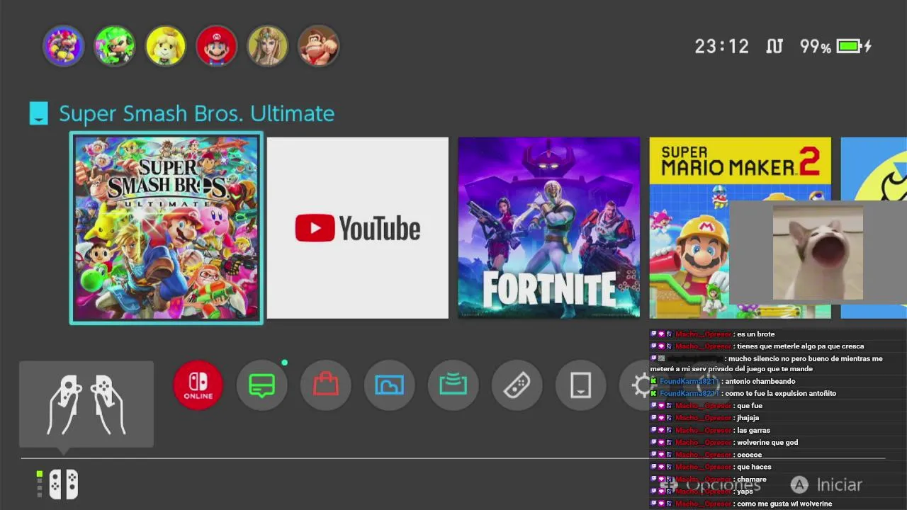Click chat message 'wolverine que god'
Viewport: 907px width, 510px height.
[767, 443]
